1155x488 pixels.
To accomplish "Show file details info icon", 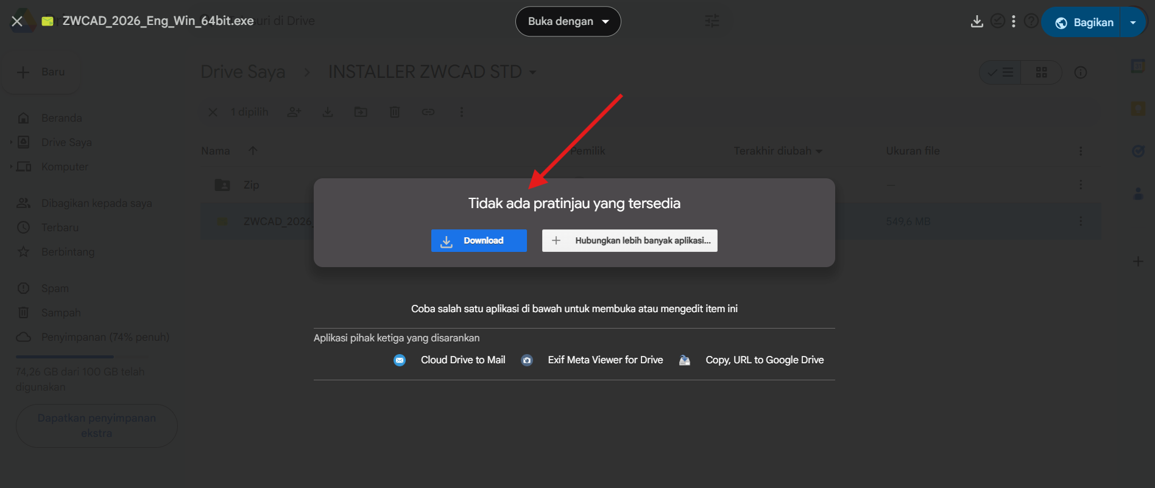I will click(x=1080, y=72).
